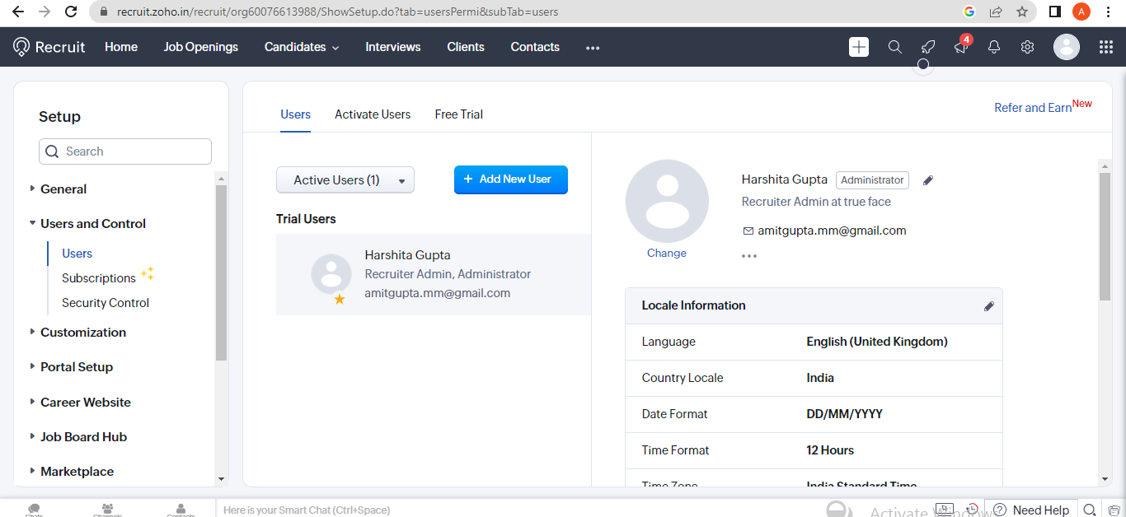Open the Zoho apps grid icon
The image size is (1126, 517).
(x=1106, y=47)
